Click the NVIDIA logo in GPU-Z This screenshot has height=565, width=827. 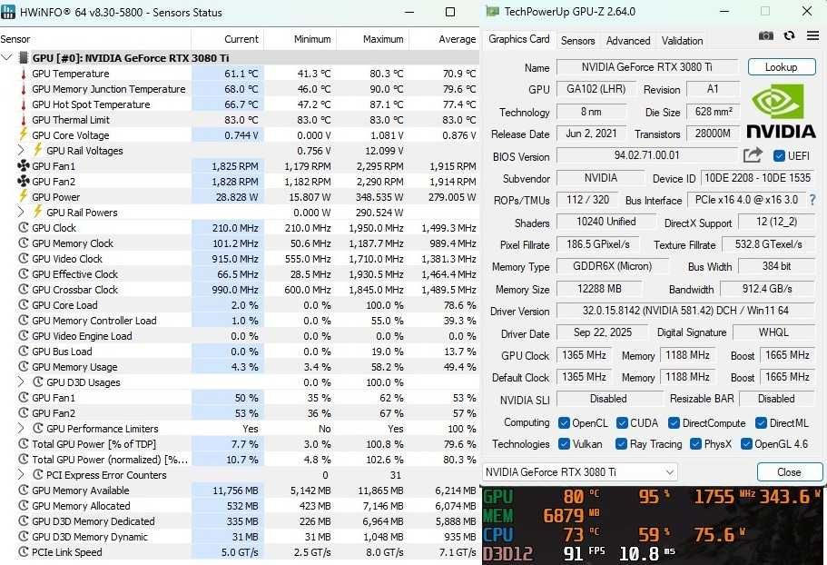tap(781, 112)
